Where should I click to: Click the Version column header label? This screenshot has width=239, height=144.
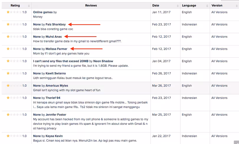click(x=217, y=6)
